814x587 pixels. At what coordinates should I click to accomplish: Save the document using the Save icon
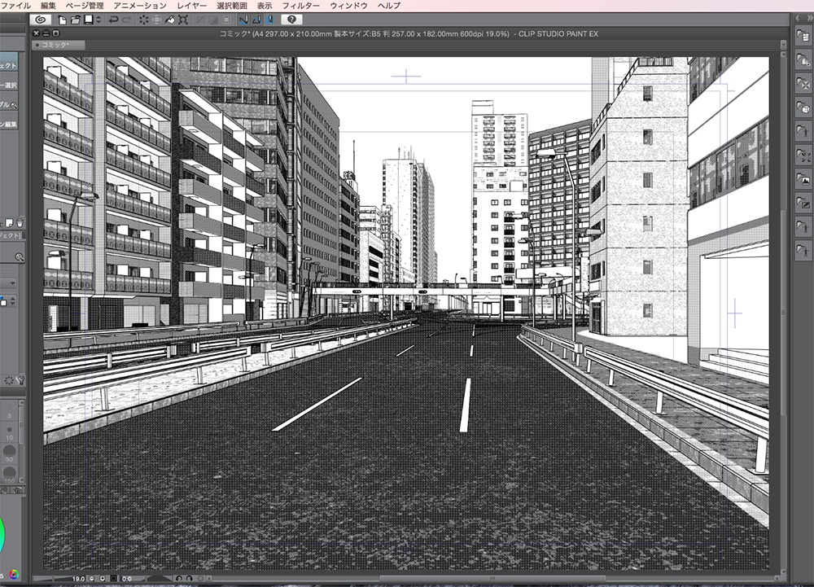[x=90, y=21]
